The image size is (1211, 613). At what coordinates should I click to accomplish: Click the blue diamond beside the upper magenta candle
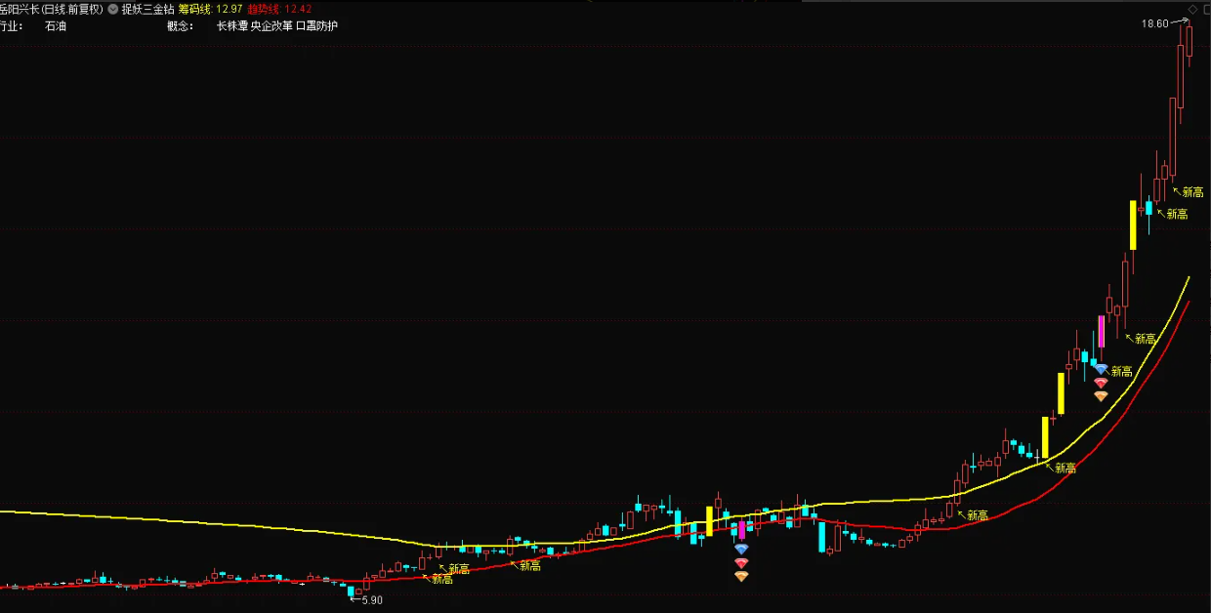click(1101, 369)
